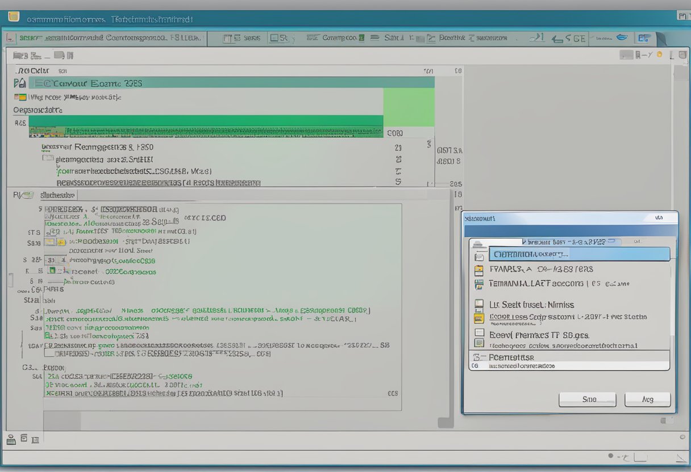Click the blue monitor icon at toolbar's right end

point(644,39)
